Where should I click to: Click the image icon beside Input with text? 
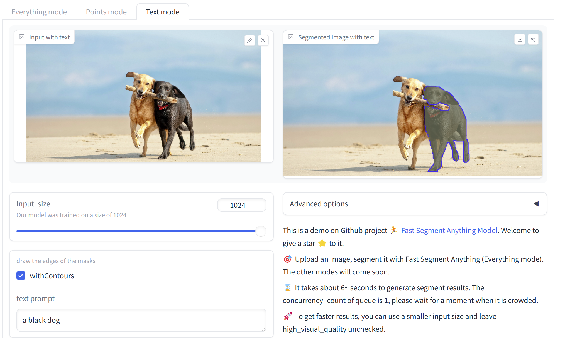[x=22, y=37]
